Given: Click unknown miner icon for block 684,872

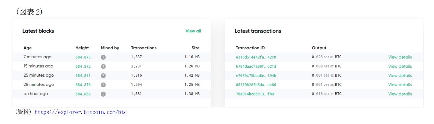Looking at the screenshot, I should (x=103, y=66).
